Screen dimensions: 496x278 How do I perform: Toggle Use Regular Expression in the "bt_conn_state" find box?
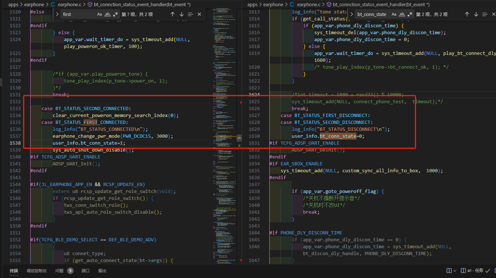click(x=410, y=14)
